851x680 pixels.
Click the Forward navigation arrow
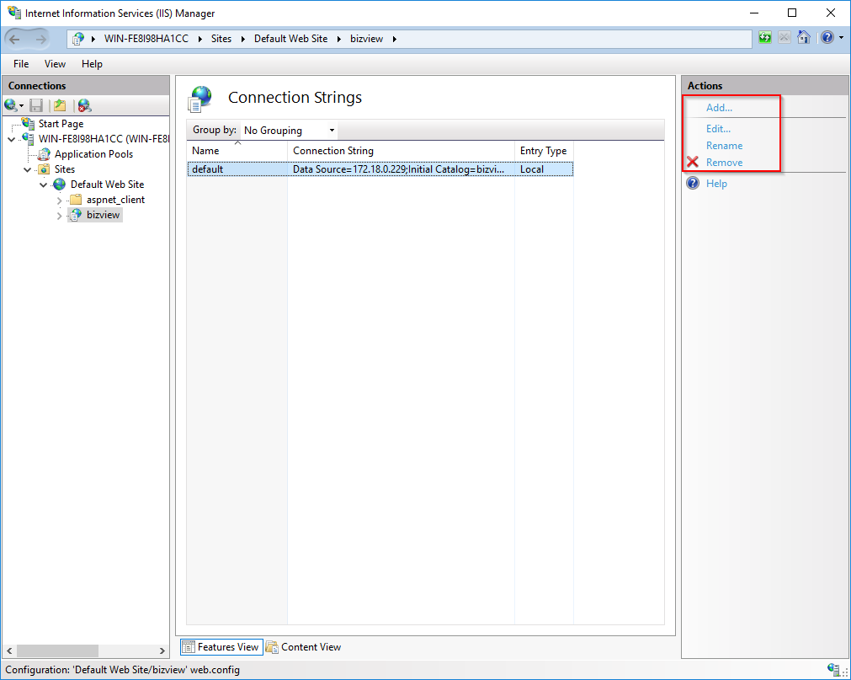click(40, 39)
